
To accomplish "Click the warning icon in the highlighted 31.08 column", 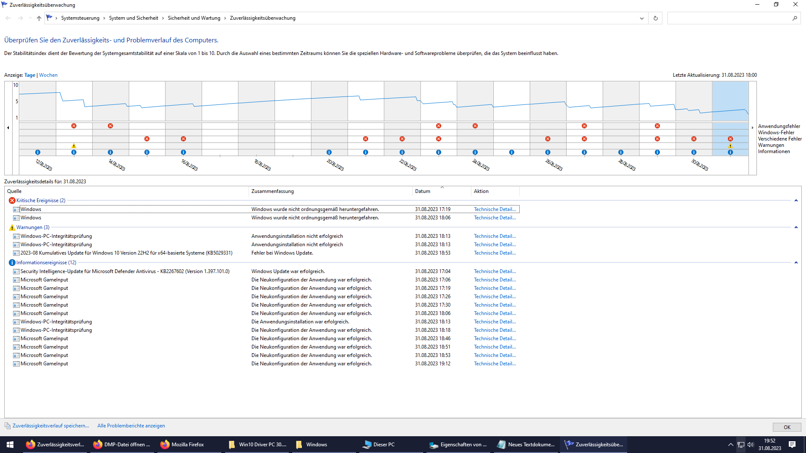I will [x=730, y=146].
